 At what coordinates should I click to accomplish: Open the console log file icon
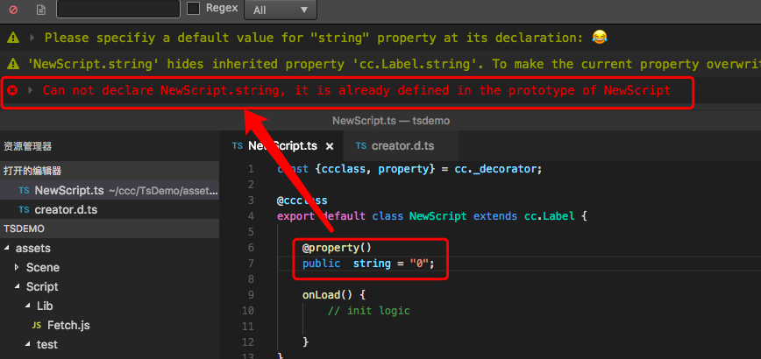(41, 10)
